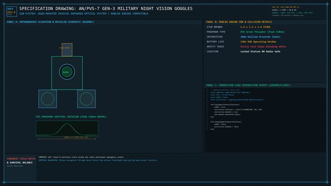Click the 'Tool.Unequipped:Connect(function()' code line
The image size is (331, 186).
tap(225, 122)
